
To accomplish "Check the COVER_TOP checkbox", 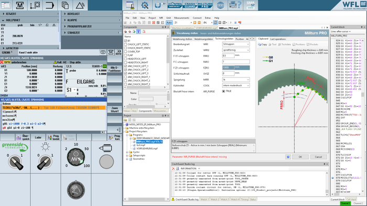I will [126, 52].
